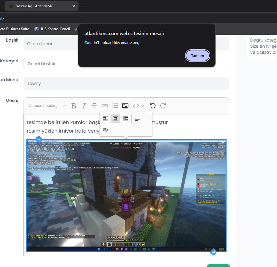The width and height of the screenshot is (277, 267).
Task: Click the Towny game mode field
Action: (126, 83)
